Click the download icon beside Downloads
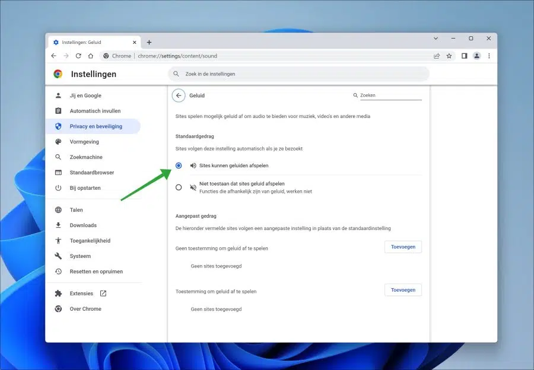Image resolution: width=534 pixels, height=370 pixels. [58, 225]
